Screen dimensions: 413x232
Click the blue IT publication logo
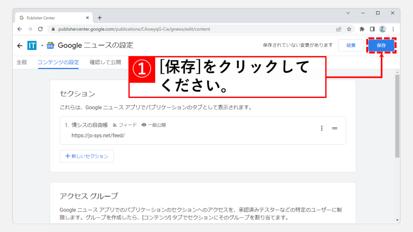click(32, 46)
